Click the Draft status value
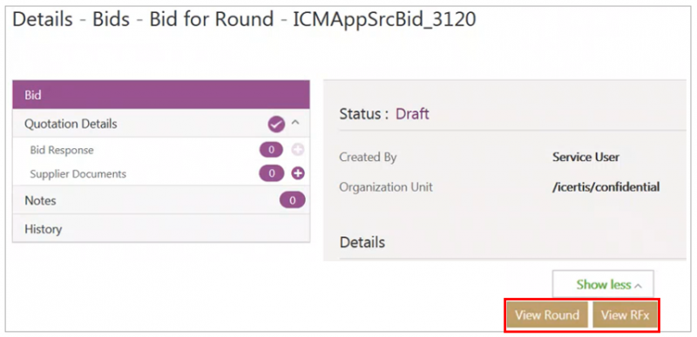This screenshot has width=697, height=337. pyautogui.click(x=412, y=114)
